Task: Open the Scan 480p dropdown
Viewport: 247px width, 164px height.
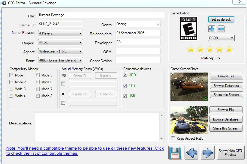Action: 61,60
